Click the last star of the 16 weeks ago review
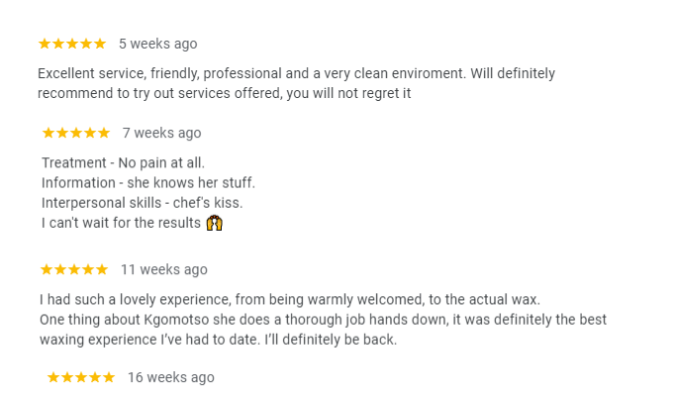Viewport: 676px width, 400px height. click(x=109, y=377)
